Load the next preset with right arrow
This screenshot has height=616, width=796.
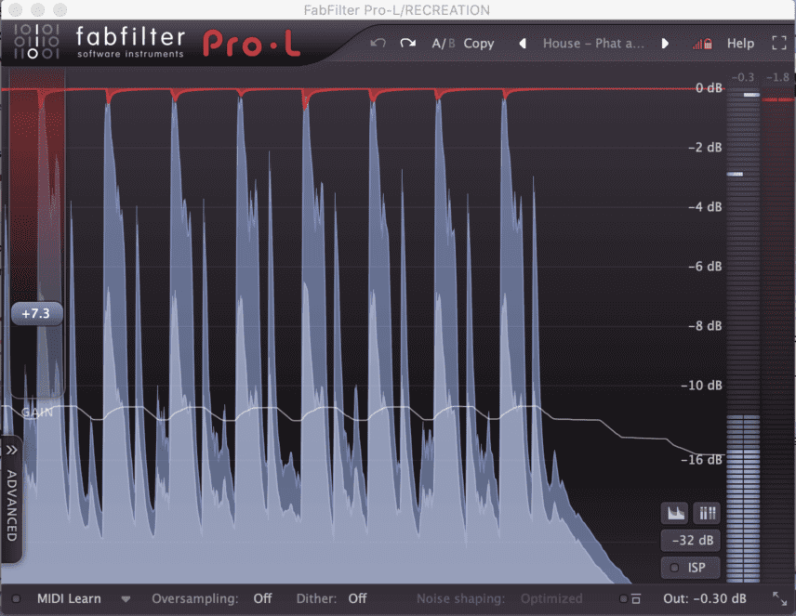(665, 44)
